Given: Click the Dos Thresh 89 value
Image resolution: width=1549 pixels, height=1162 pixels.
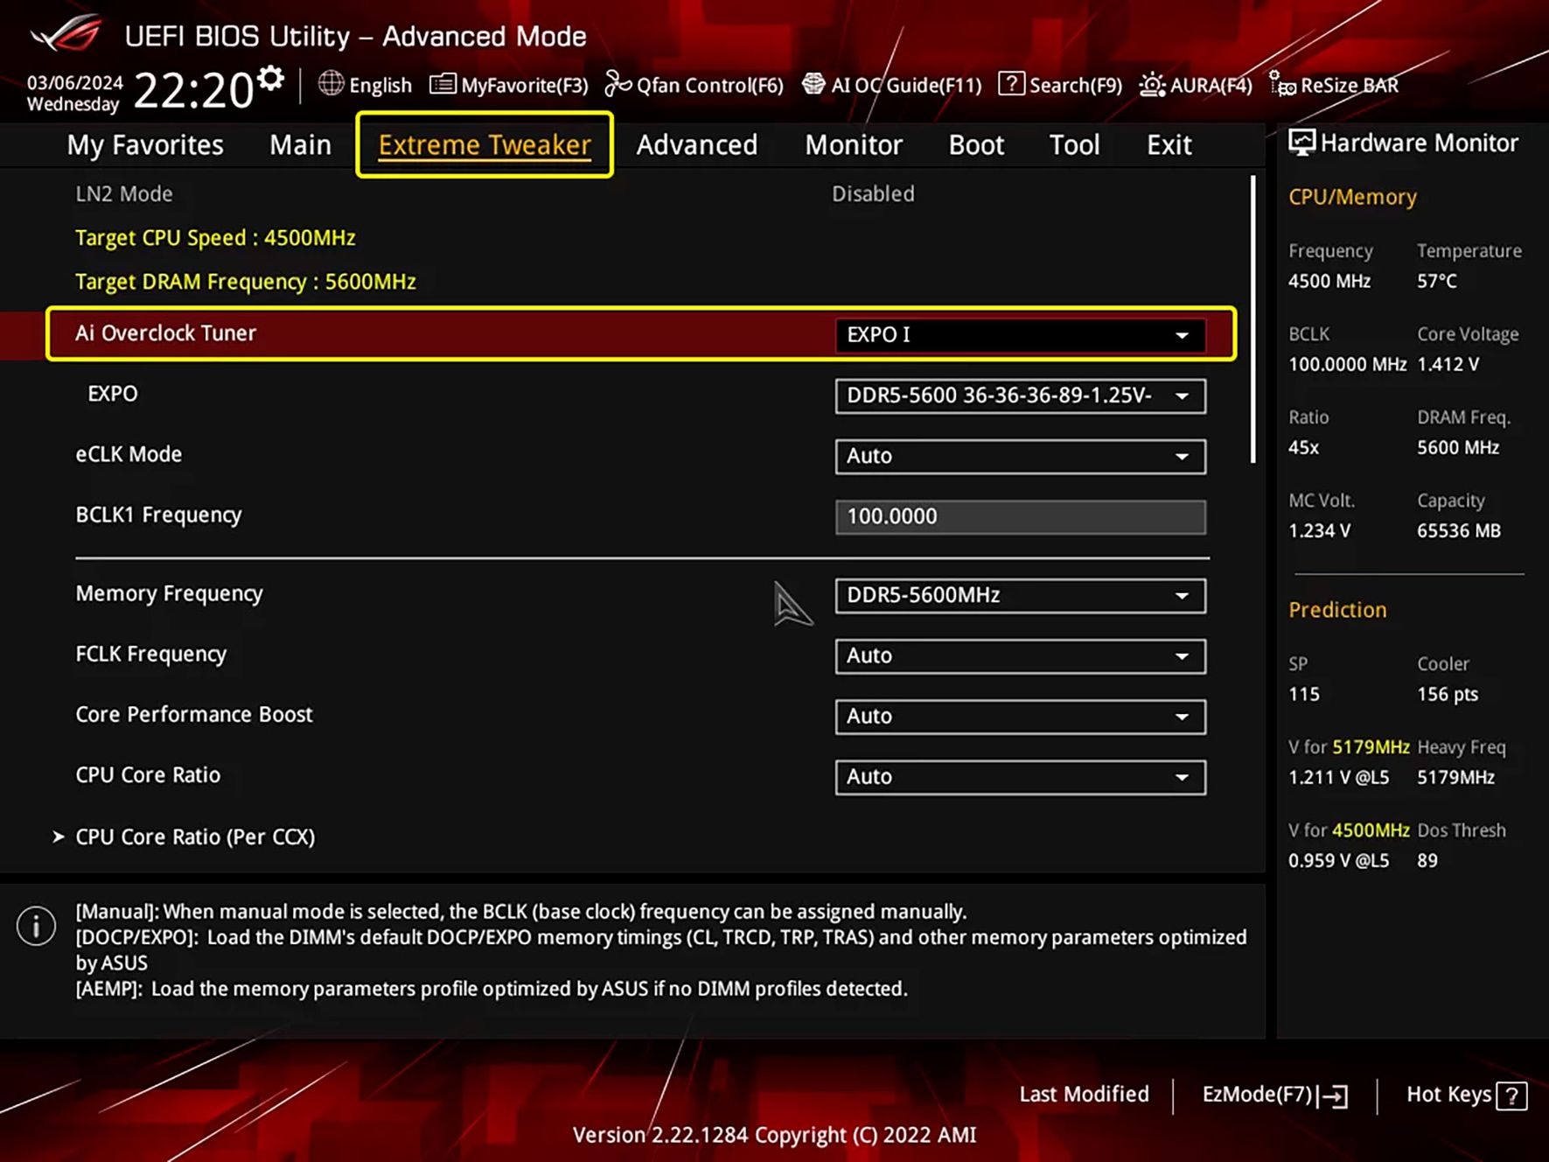Looking at the screenshot, I should tap(1427, 860).
